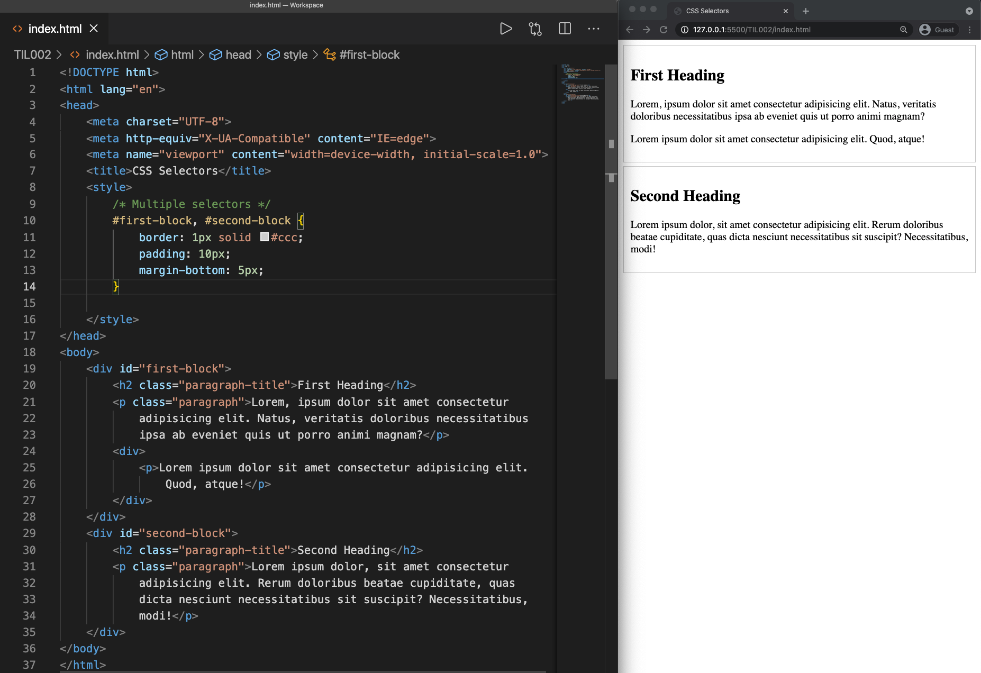The image size is (981, 673).
Task: Click the 'Multiple selectors' comment on line 9
Action: [192, 204]
